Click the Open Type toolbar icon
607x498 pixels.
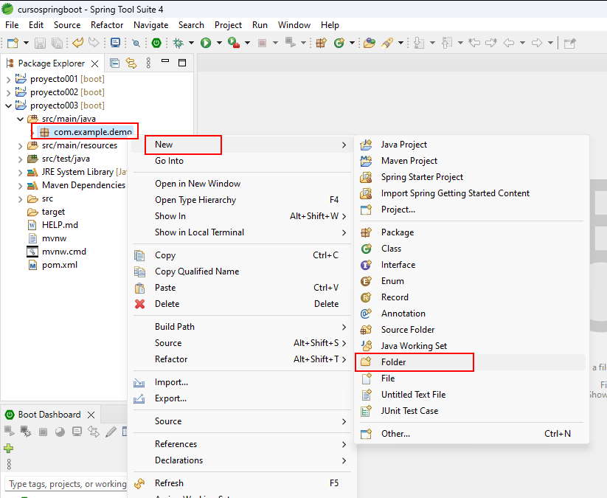(370, 43)
